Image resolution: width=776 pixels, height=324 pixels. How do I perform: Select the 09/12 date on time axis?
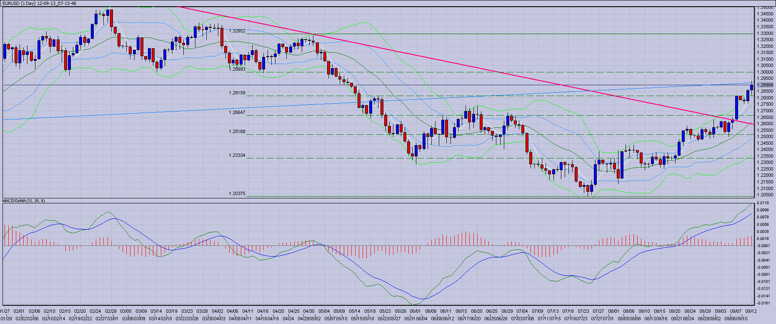coord(751,311)
